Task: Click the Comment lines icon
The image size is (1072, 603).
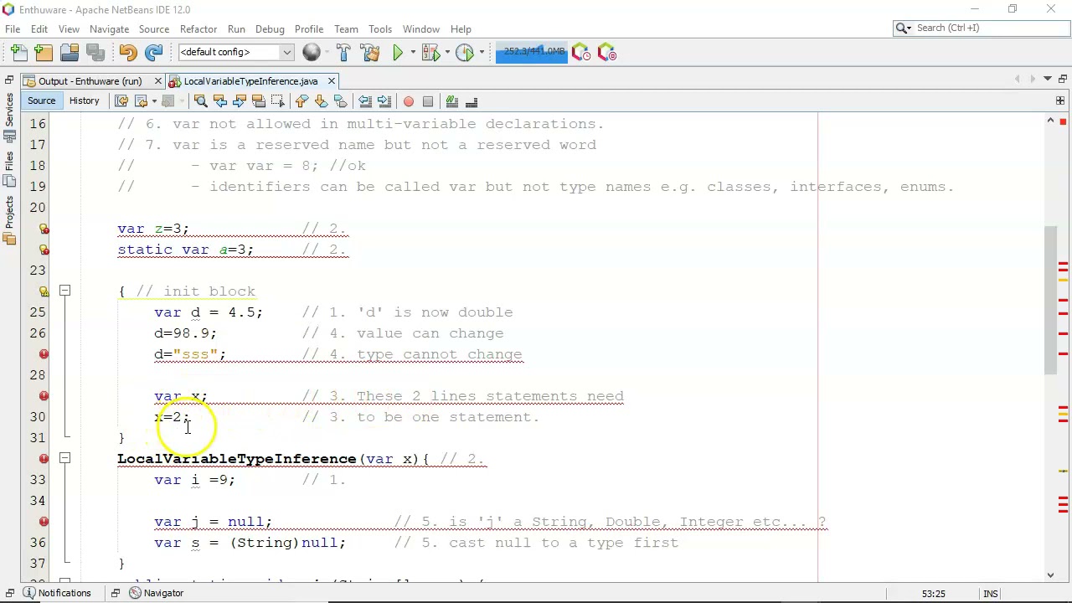Action: (452, 101)
